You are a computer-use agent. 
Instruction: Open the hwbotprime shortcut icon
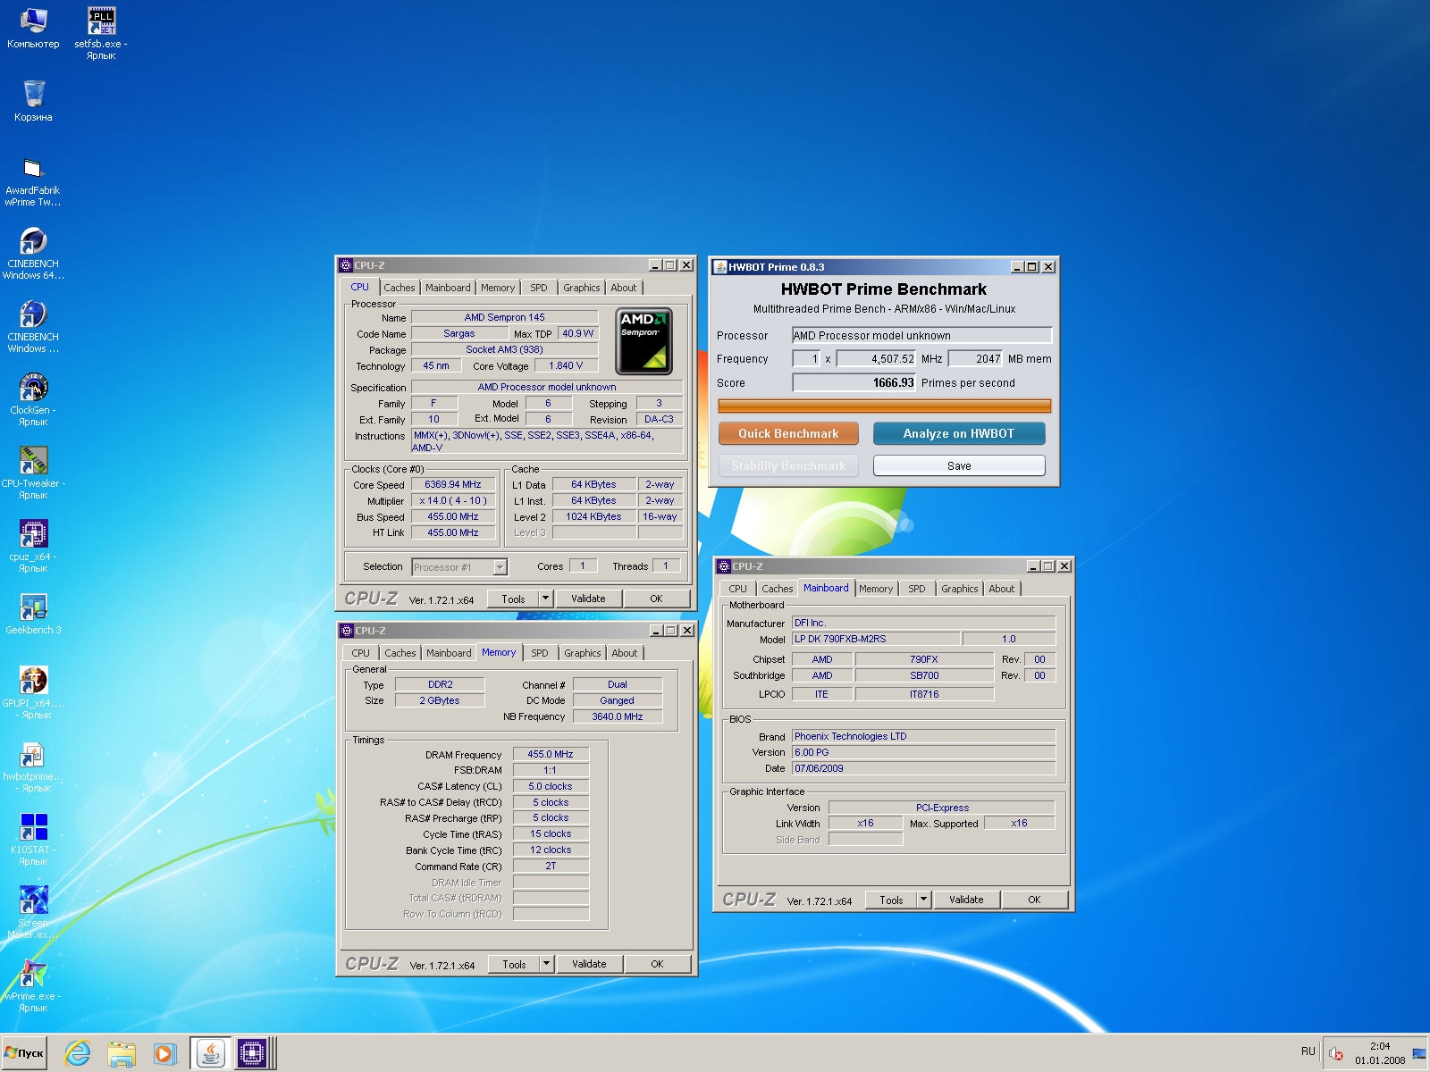pos(33,766)
